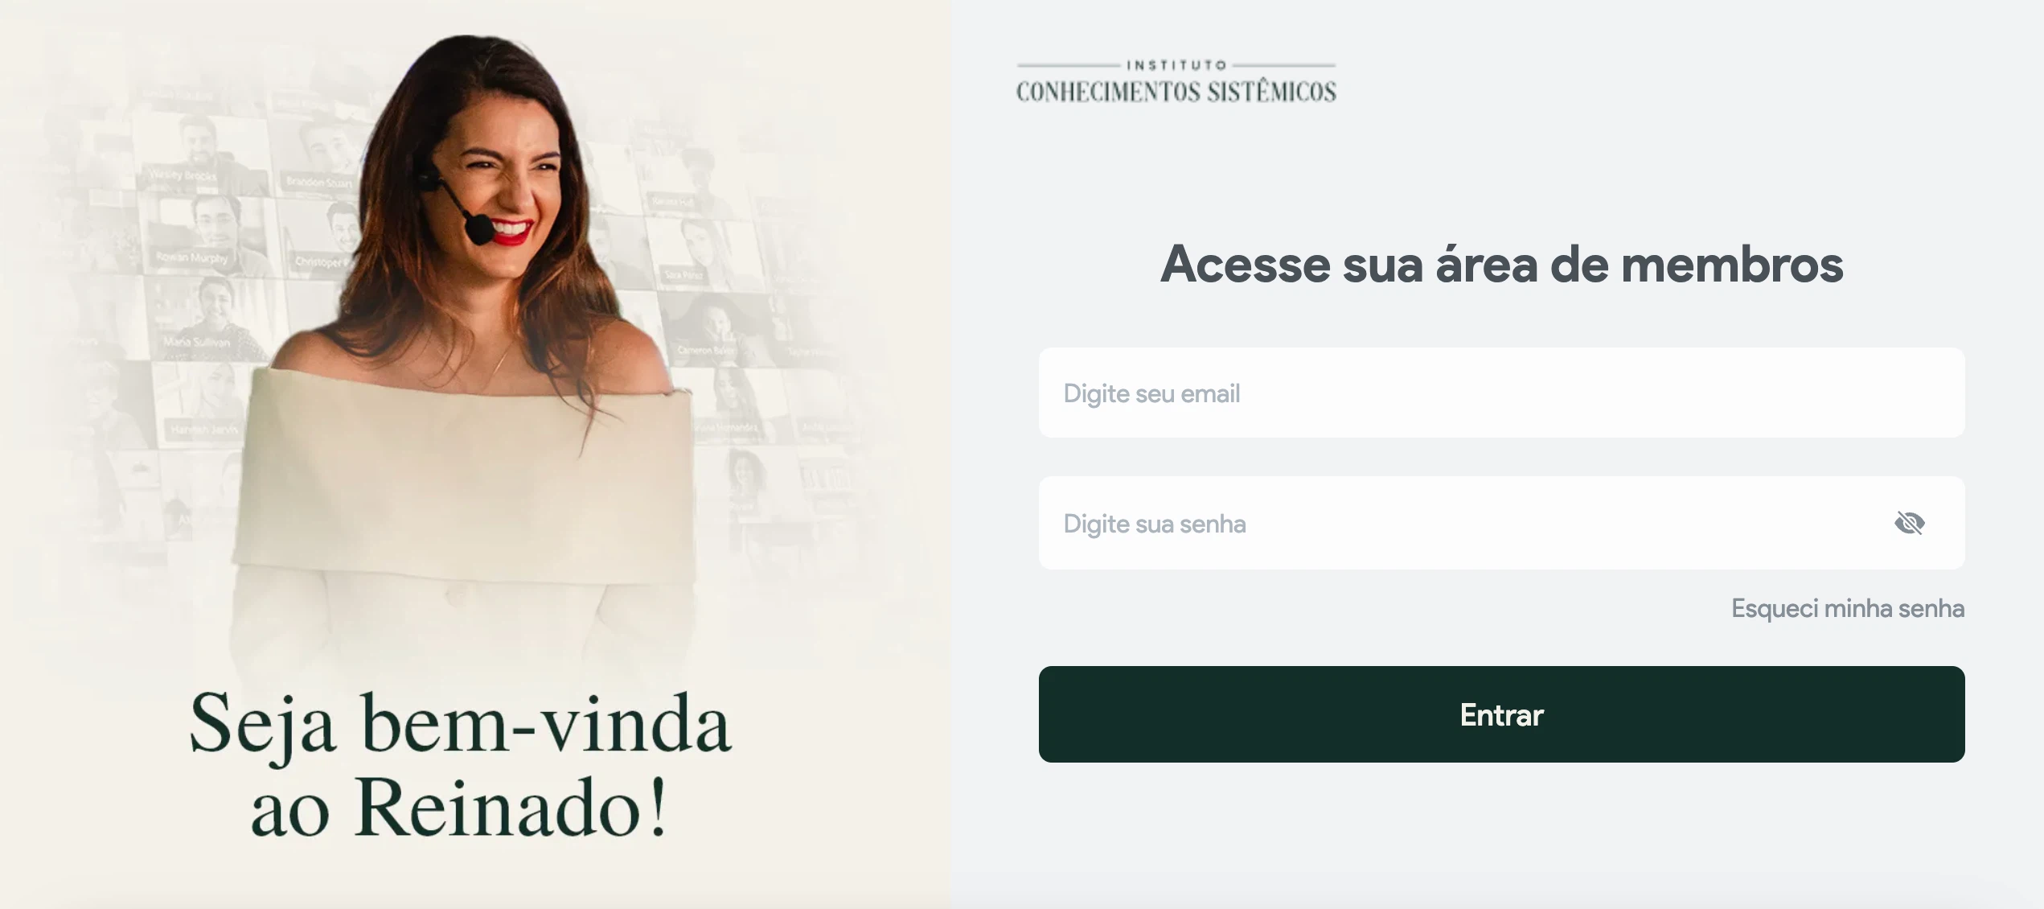Image resolution: width=2044 pixels, height=909 pixels.
Task: Click the small 'INSTITUTO' word in logo
Action: click(1176, 64)
